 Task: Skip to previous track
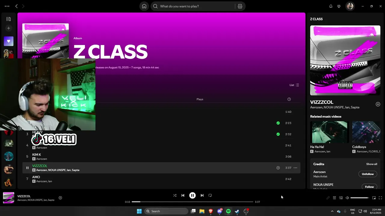click(x=183, y=195)
